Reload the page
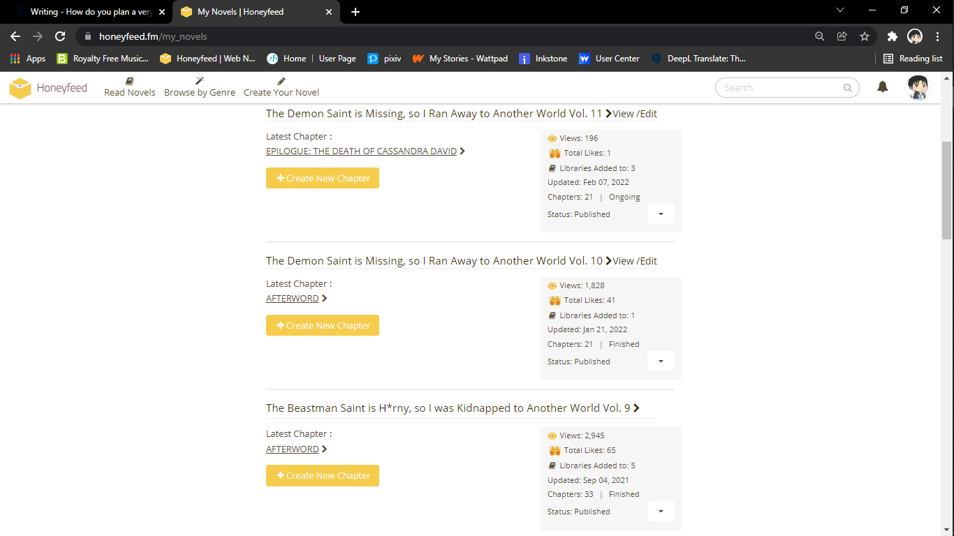 coord(60,36)
